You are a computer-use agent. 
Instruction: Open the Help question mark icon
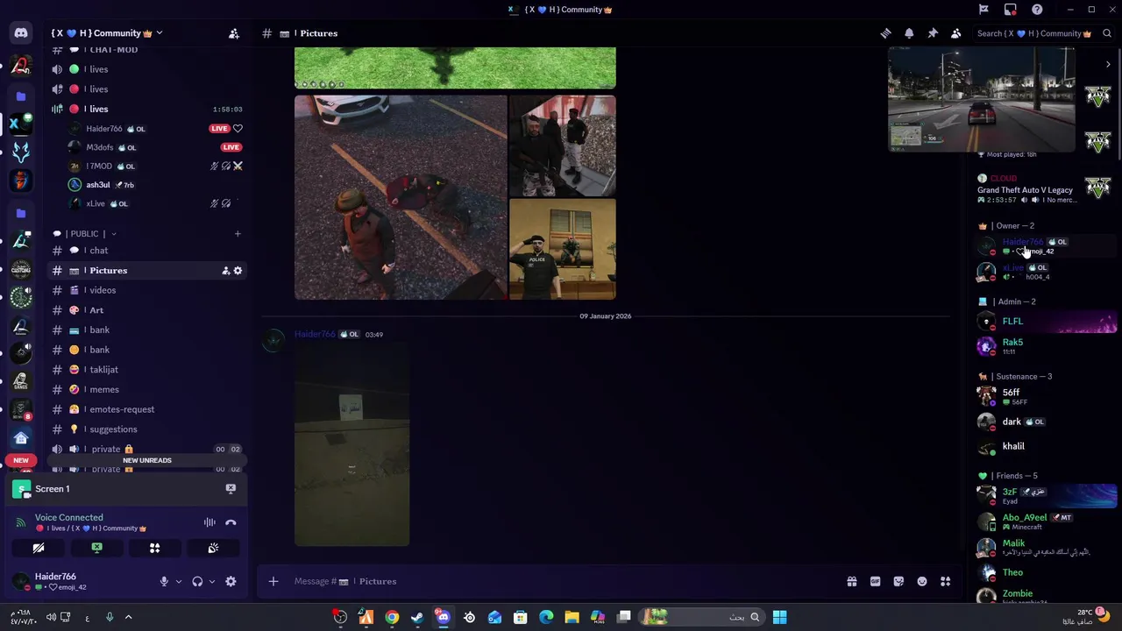1037,10
